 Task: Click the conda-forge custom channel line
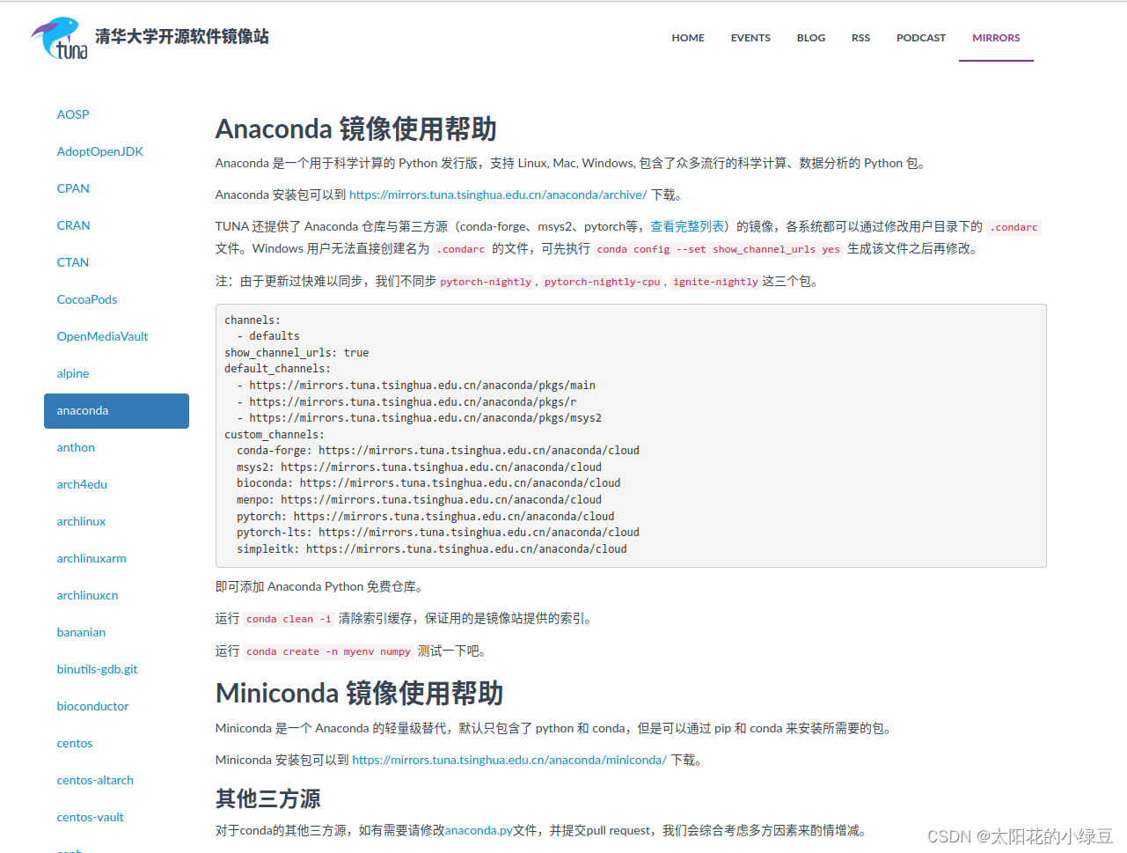(x=438, y=450)
